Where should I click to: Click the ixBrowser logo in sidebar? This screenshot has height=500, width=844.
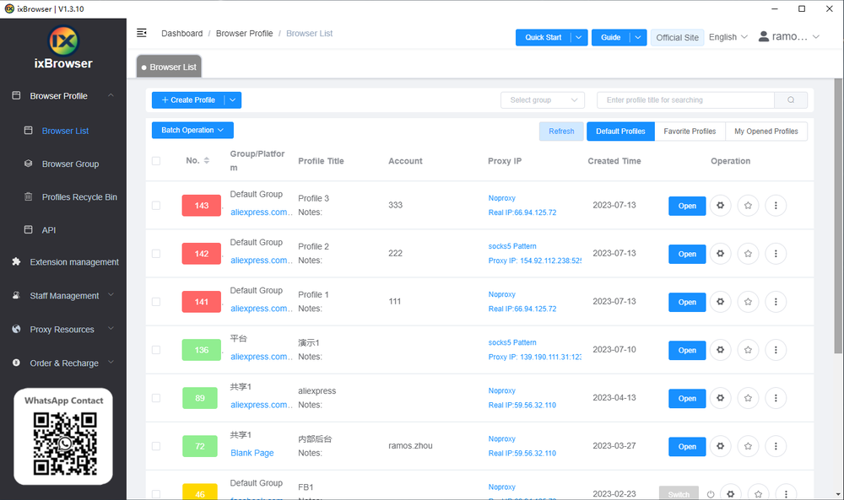coord(63,48)
